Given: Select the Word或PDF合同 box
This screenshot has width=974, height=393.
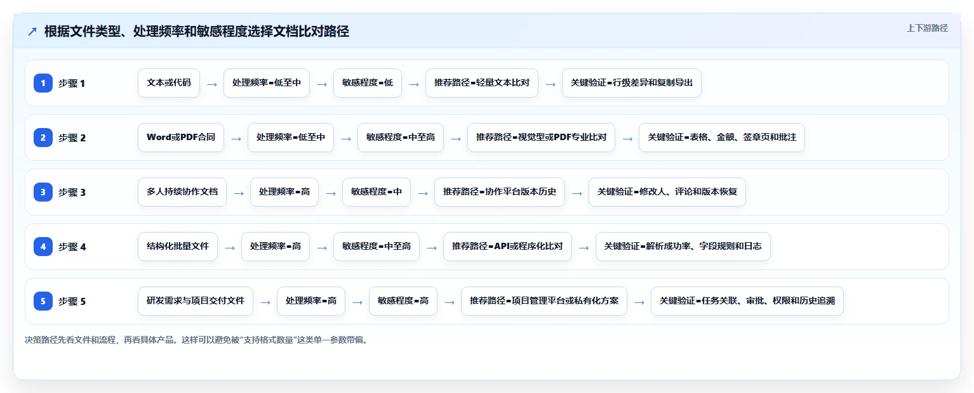Looking at the screenshot, I should coord(181,138).
